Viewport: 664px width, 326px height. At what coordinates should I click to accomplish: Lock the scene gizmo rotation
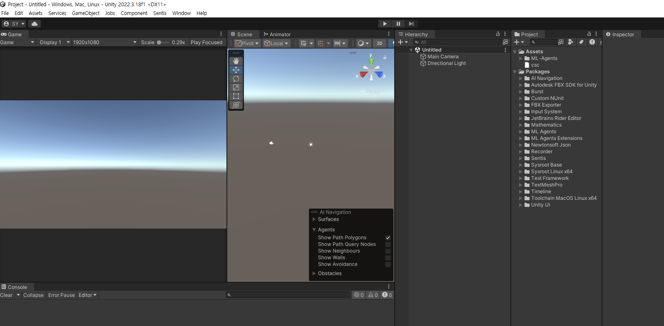pos(385,57)
